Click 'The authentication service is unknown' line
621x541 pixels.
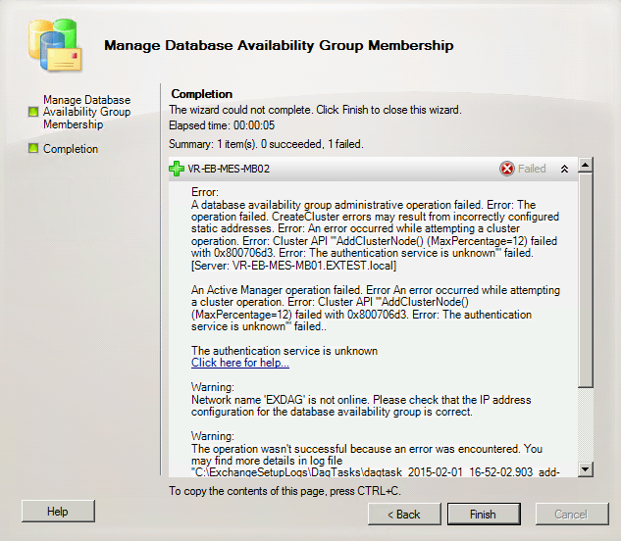[x=285, y=351]
